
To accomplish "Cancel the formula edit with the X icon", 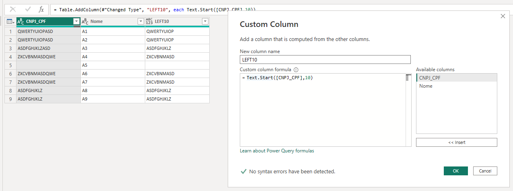I will pos(13,9).
